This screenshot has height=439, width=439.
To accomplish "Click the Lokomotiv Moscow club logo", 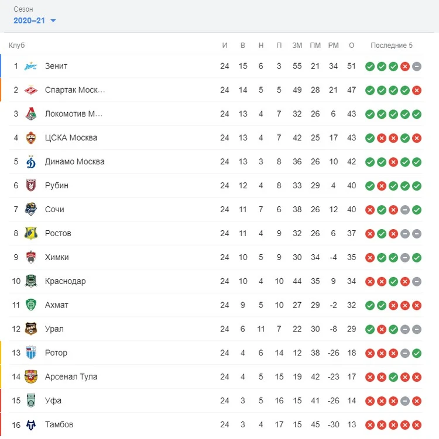I will pyautogui.click(x=30, y=114).
